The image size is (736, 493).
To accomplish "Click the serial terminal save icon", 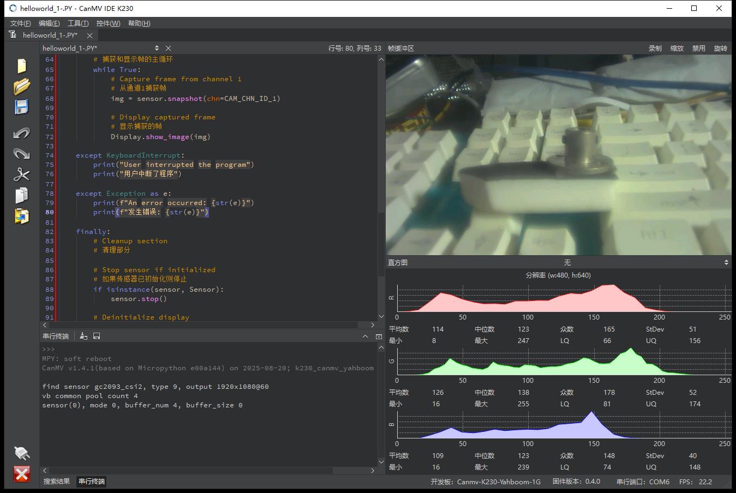I will pos(97,336).
